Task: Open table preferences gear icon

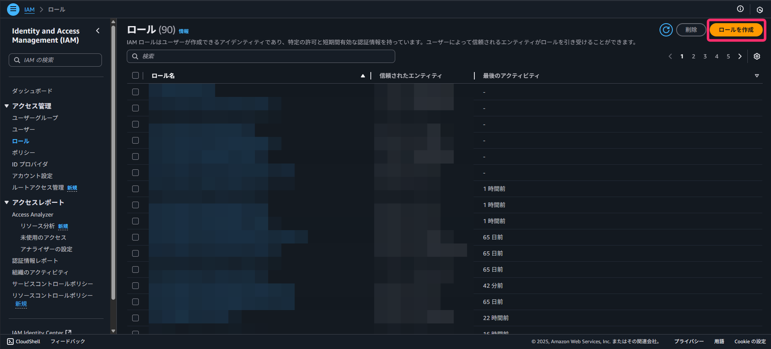Action: point(757,56)
